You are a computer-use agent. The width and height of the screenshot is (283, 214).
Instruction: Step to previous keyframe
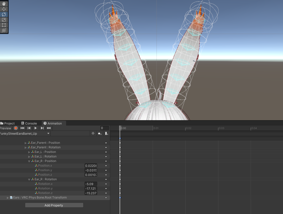tap(29, 128)
